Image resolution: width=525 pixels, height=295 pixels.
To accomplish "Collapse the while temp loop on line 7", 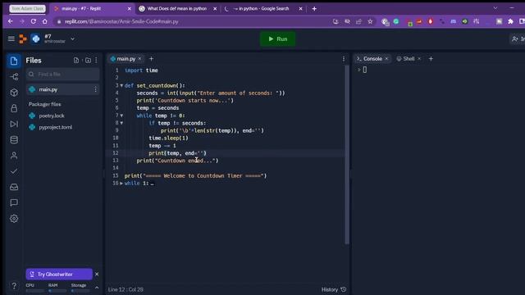I will (121, 116).
